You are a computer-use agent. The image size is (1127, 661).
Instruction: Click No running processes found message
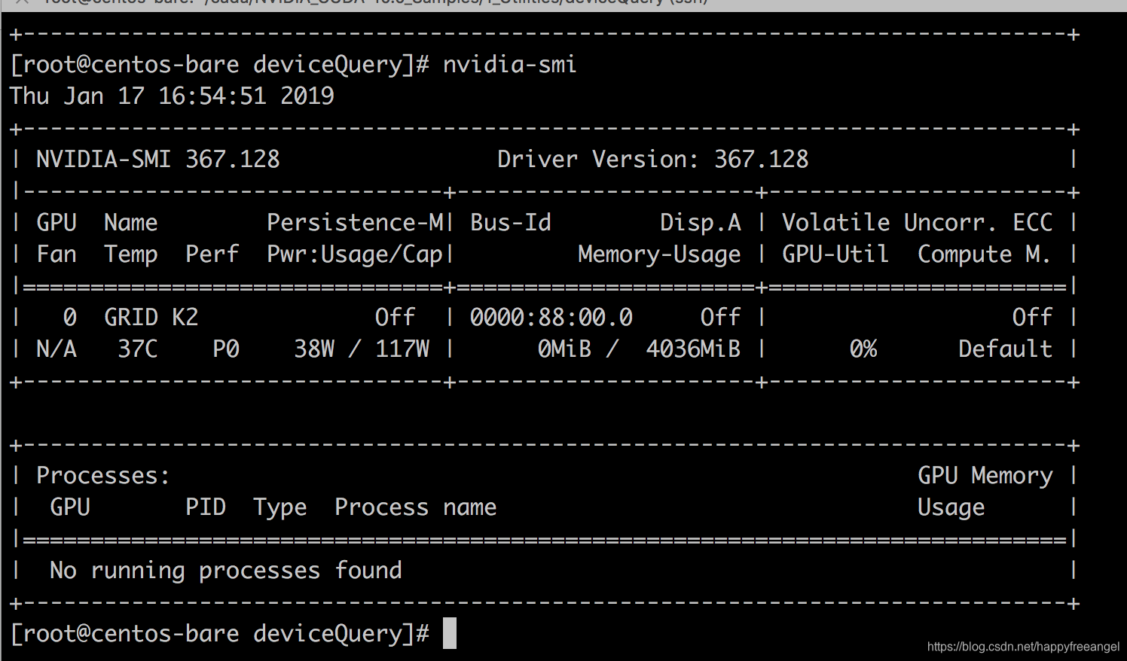pyautogui.click(x=226, y=571)
